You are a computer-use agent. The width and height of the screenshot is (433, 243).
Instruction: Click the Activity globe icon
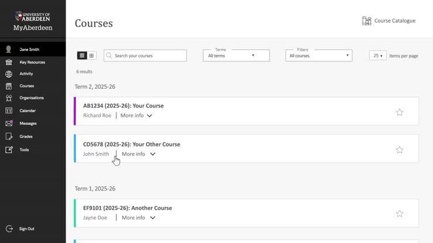9,74
